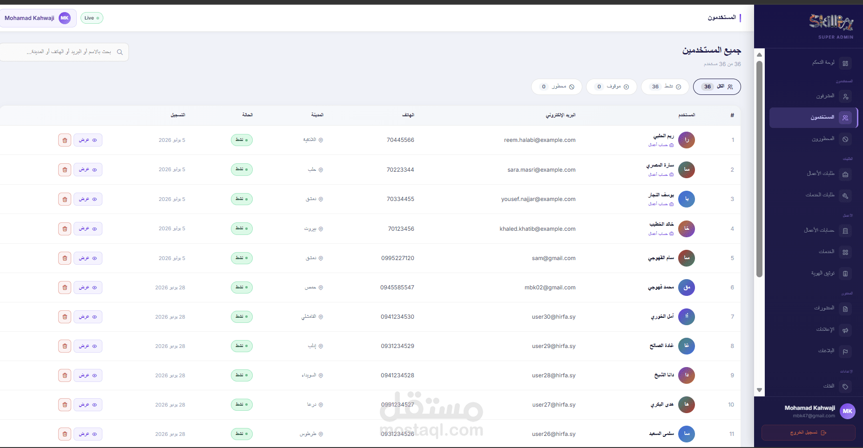Click the حساب أعمال label under ريم الحلبي
The width and height of the screenshot is (863, 448).
[661, 145]
